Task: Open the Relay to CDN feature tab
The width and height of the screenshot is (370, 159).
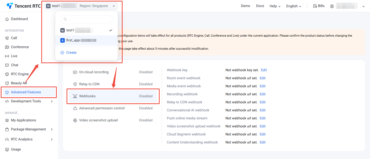Action: click(x=89, y=84)
